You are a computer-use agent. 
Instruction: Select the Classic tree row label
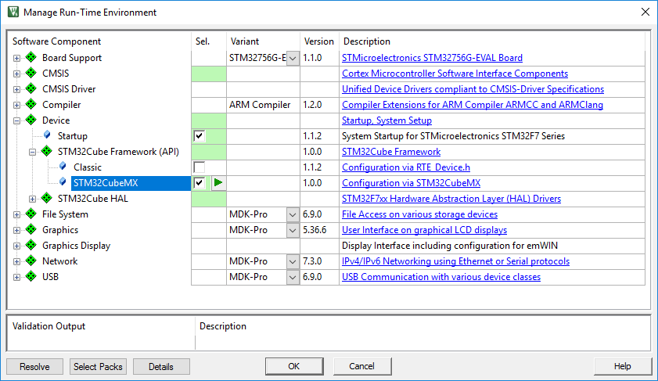click(88, 167)
